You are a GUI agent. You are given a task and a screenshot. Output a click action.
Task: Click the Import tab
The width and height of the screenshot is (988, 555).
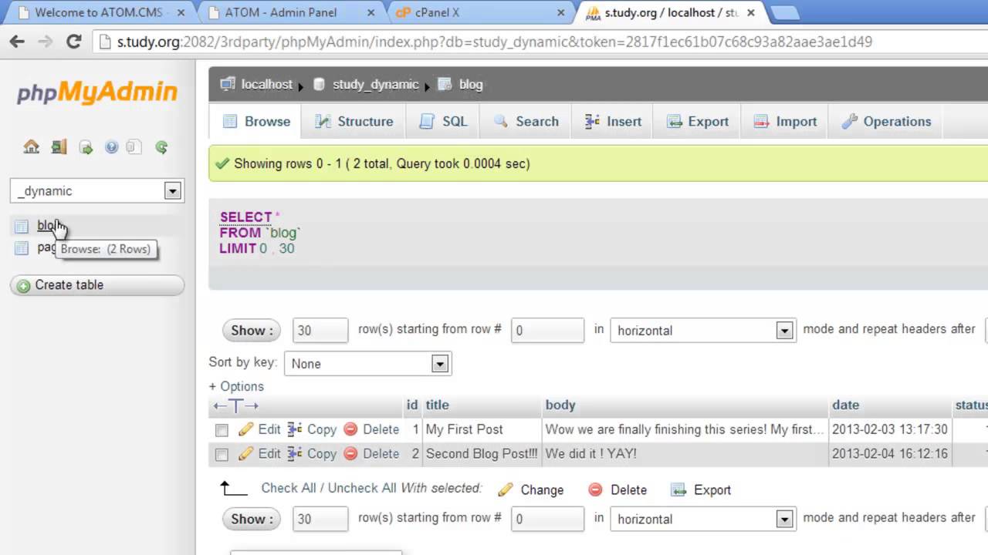(x=785, y=121)
